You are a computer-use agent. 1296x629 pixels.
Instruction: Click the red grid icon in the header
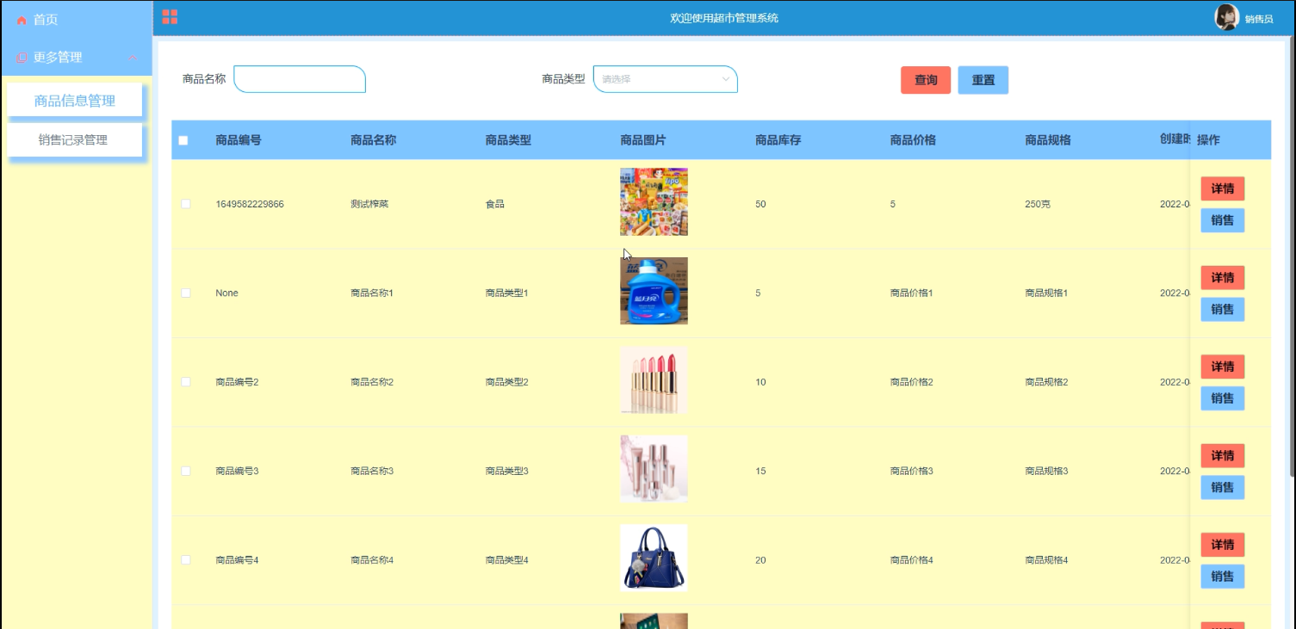(170, 17)
